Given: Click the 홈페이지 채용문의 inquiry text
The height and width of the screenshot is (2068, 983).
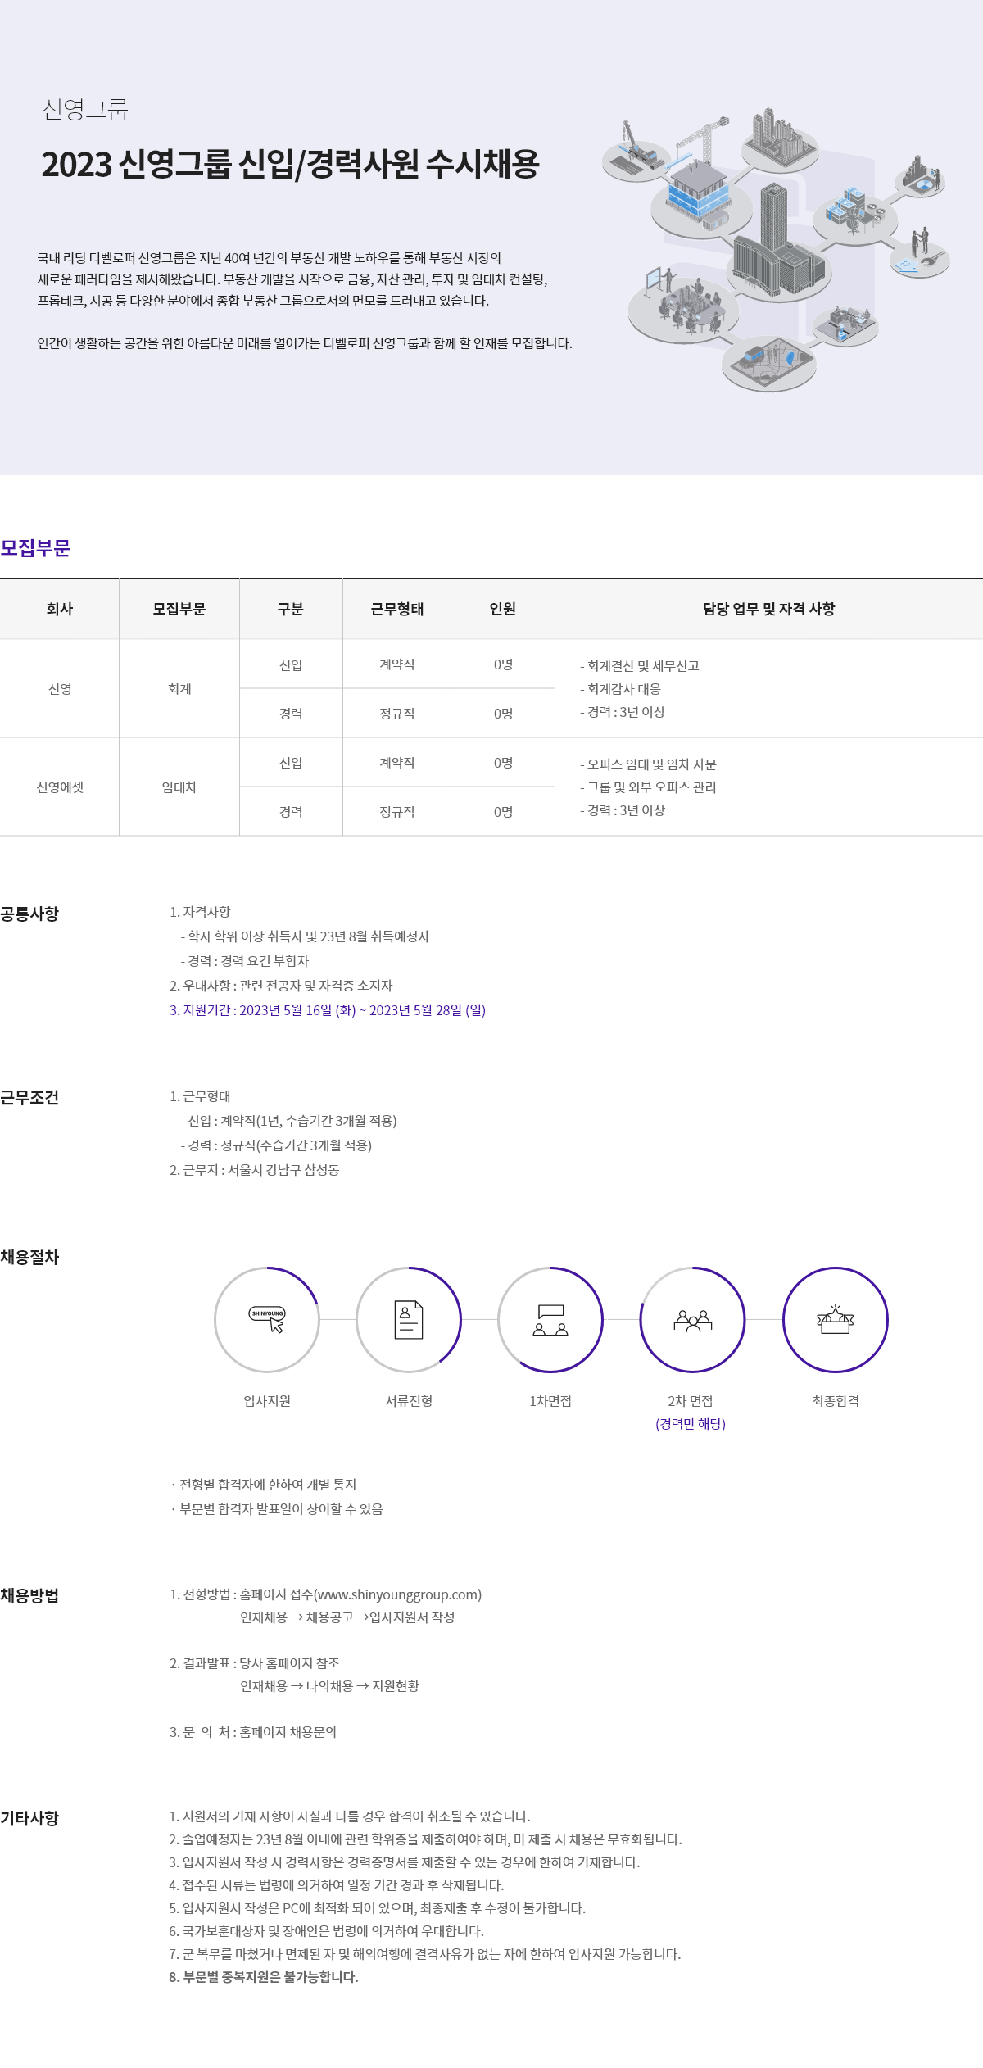Looking at the screenshot, I should pyautogui.click(x=288, y=1732).
